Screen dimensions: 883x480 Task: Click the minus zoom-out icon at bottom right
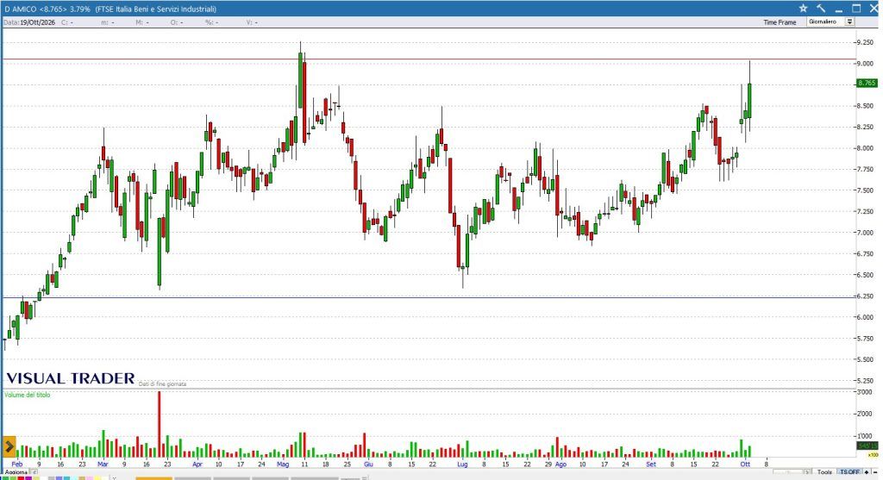tap(875, 472)
